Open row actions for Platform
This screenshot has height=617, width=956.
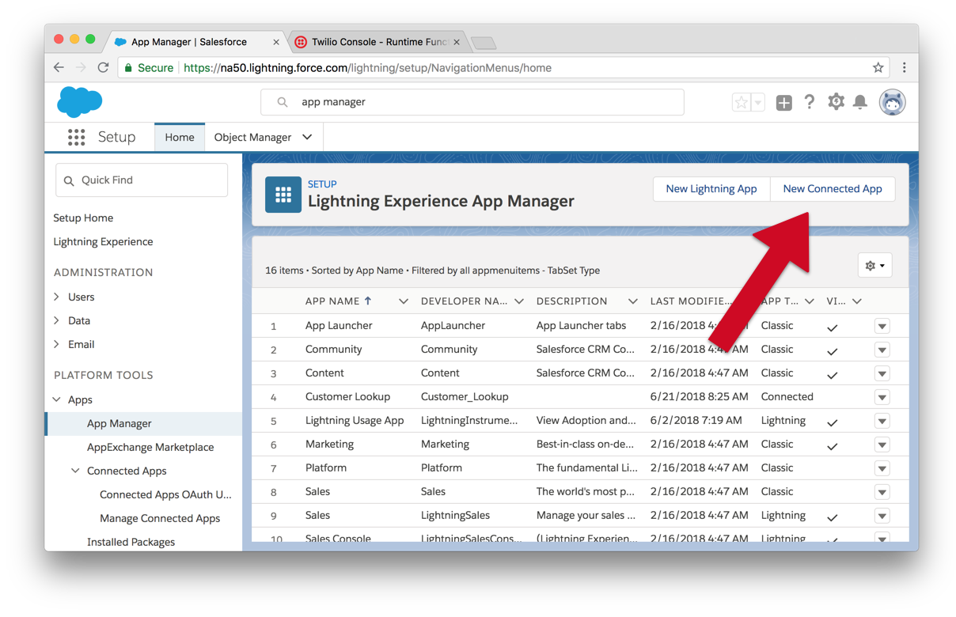[x=882, y=468]
